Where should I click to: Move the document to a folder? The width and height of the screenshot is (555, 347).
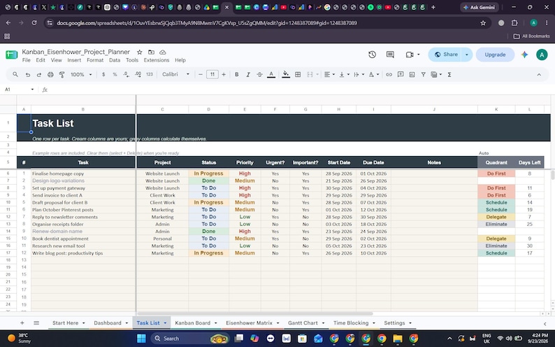click(151, 52)
